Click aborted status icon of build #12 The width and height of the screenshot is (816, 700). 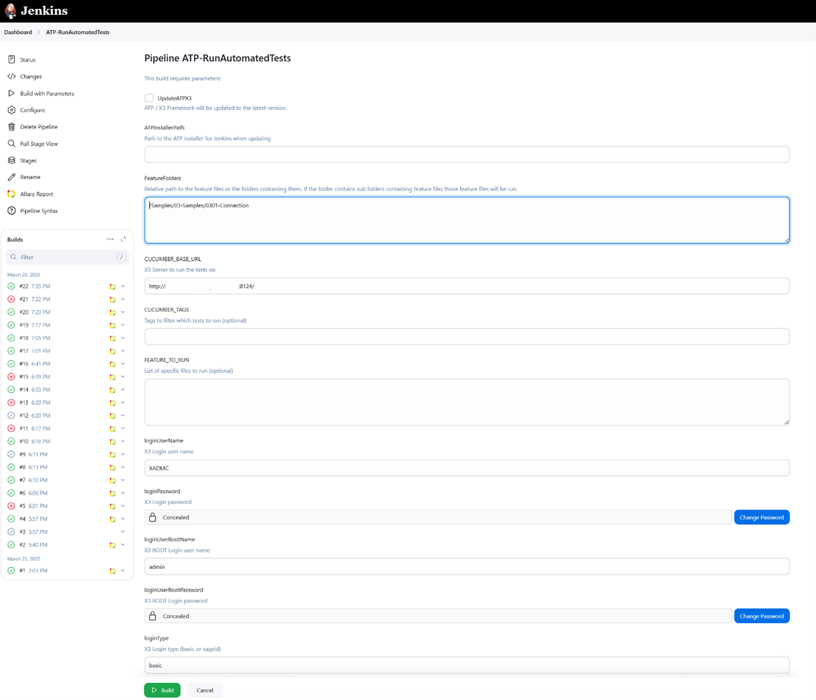[x=11, y=416]
